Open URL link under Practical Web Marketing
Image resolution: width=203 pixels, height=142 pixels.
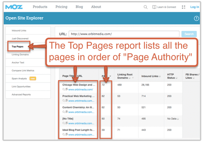tap(81, 101)
